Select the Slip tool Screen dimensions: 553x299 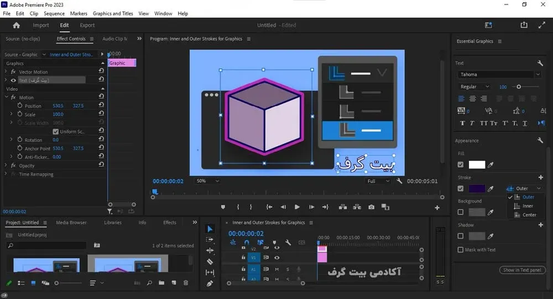(x=210, y=272)
